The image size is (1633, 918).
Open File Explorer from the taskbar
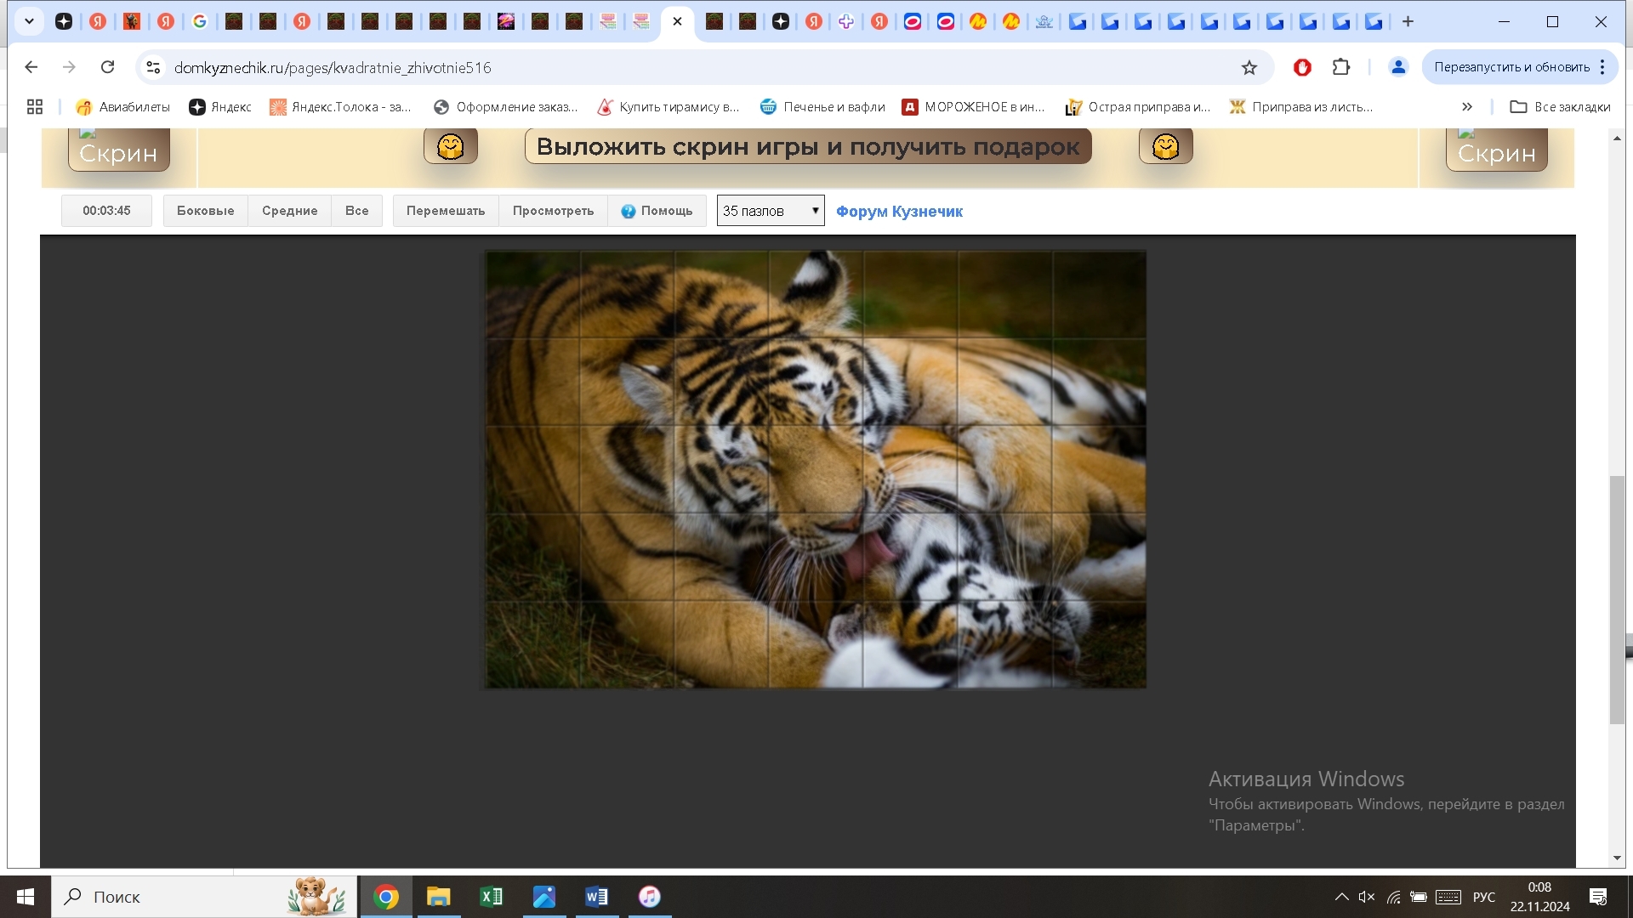pos(439,897)
